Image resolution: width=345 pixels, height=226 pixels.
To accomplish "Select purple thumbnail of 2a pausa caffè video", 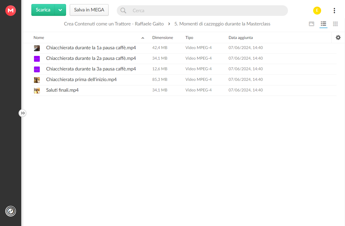I will click(x=37, y=59).
